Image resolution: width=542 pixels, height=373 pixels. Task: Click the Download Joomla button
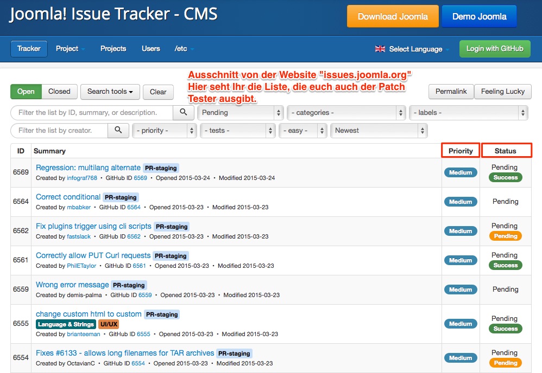(393, 16)
